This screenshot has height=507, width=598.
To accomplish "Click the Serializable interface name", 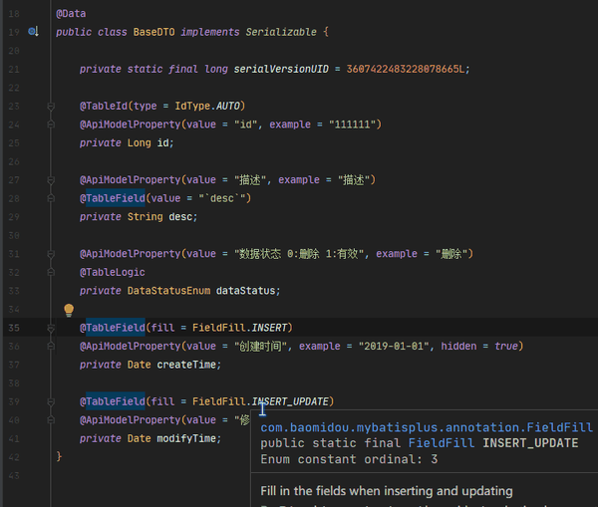I will [281, 32].
